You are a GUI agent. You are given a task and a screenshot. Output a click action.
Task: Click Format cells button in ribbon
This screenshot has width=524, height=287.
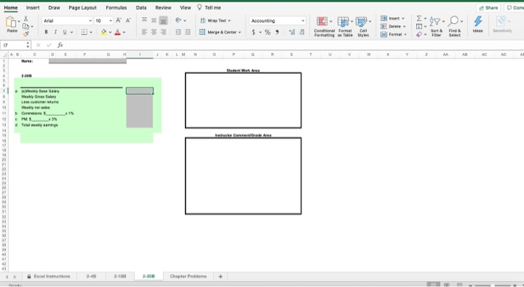(x=394, y=34)
